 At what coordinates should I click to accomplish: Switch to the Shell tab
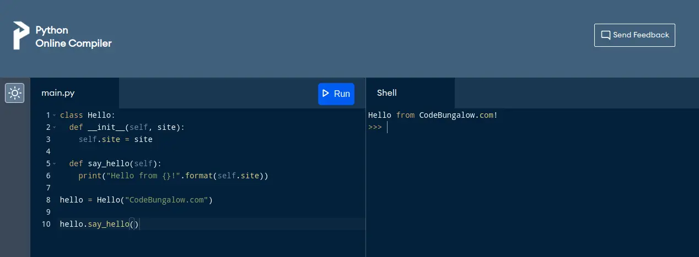(x=386, y=93)
